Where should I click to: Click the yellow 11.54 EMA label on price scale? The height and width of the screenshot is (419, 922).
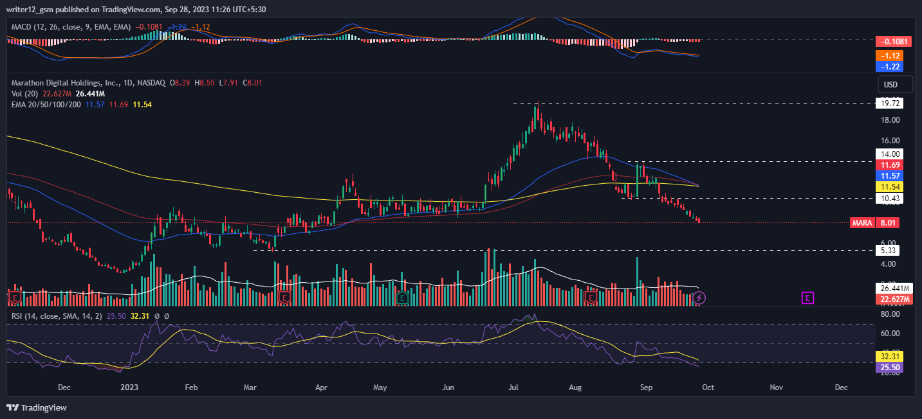click(x=890, y=186)
